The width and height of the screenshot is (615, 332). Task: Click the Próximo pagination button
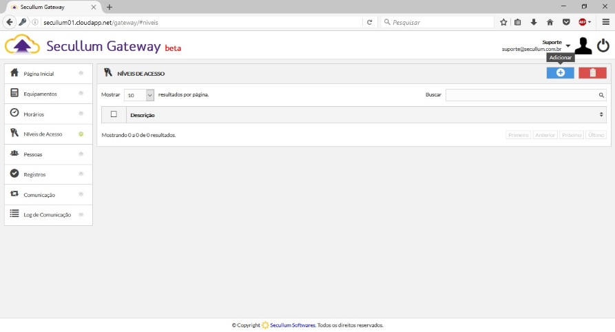coord(572,135)
